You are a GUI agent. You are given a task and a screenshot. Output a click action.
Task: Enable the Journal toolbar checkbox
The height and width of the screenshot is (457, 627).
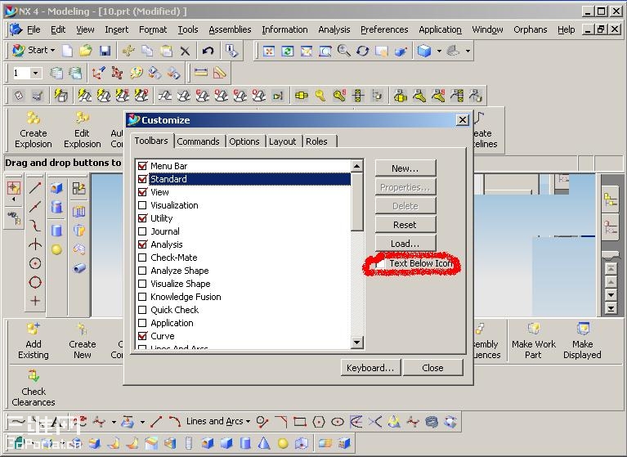[142, 231]
